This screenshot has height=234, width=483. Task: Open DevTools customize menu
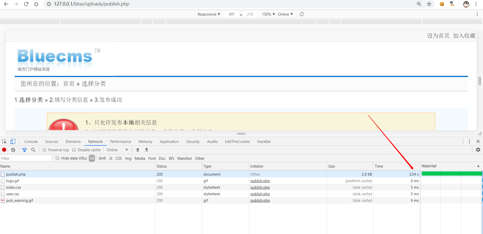tap(469, 142)
